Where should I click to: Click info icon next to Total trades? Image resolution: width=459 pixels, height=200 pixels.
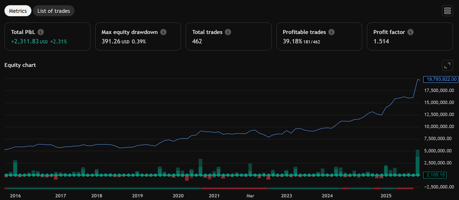point(228,32)
